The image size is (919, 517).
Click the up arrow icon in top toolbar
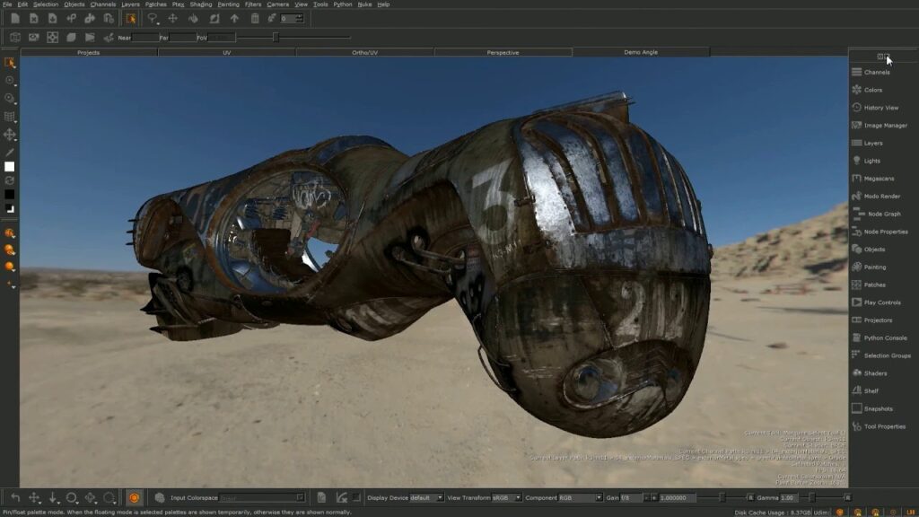234,19
